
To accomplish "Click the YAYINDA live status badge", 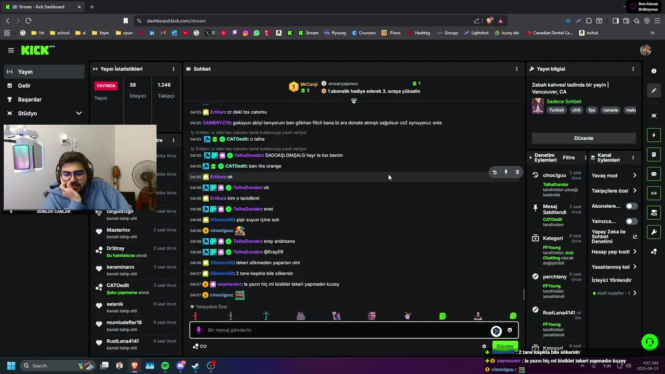I will pos(106,86).
